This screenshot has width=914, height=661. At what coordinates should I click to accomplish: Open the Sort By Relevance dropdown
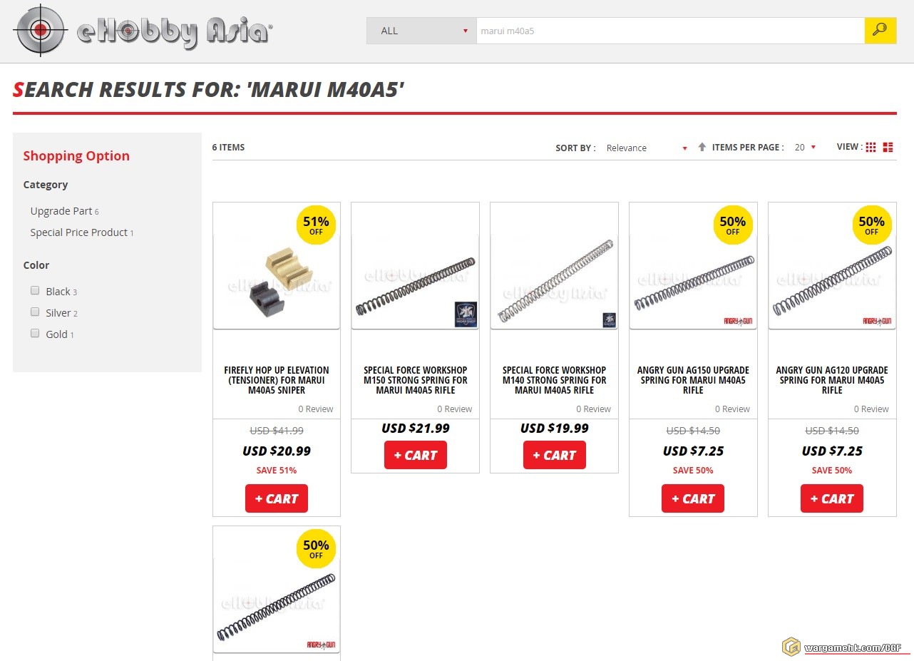[x=647, y=148]
